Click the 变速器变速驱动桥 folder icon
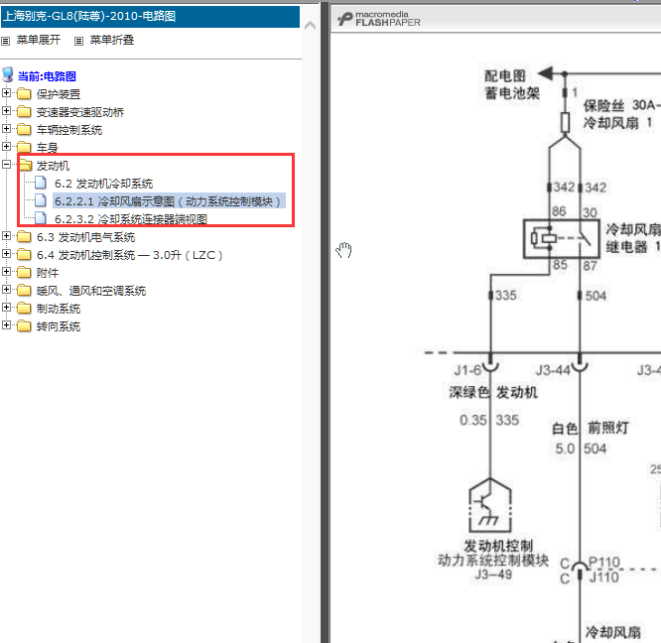This screenshot has height=643, width=661. click(24, 112)
